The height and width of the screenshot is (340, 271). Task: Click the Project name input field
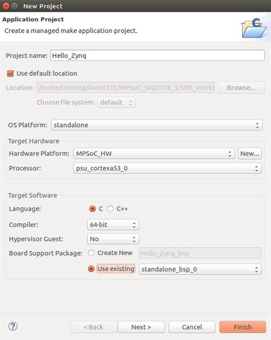[x=157, y=56]
